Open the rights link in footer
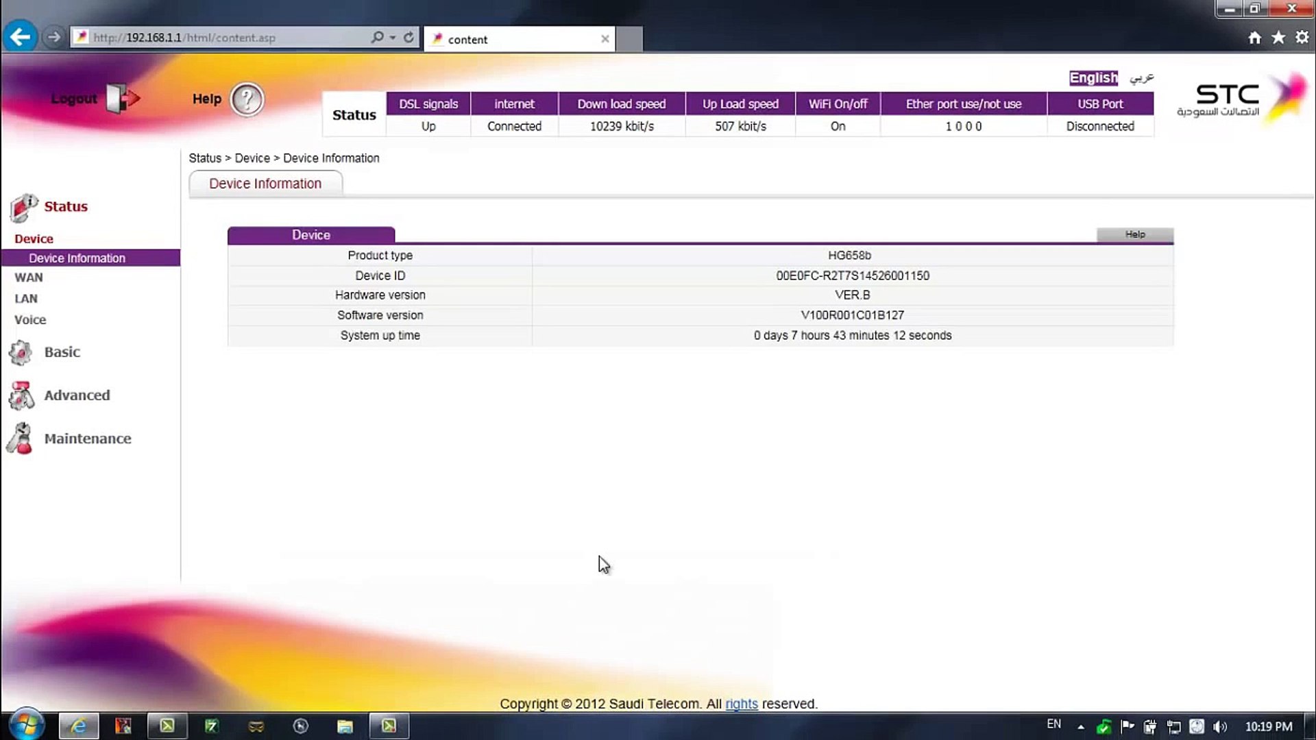Screen dimensions: 1316x740 [741, 704]
